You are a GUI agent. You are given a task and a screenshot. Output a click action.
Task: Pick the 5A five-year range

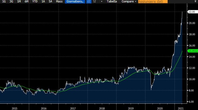(x=50, y=2)
